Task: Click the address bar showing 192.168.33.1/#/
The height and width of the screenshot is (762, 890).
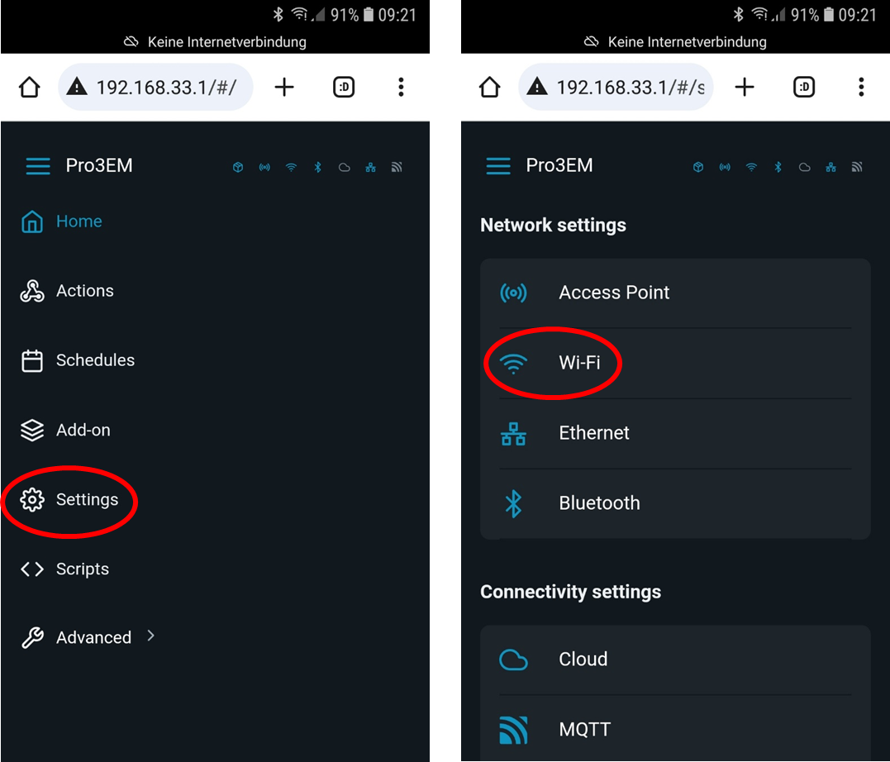Action: [x=155, y=88]
